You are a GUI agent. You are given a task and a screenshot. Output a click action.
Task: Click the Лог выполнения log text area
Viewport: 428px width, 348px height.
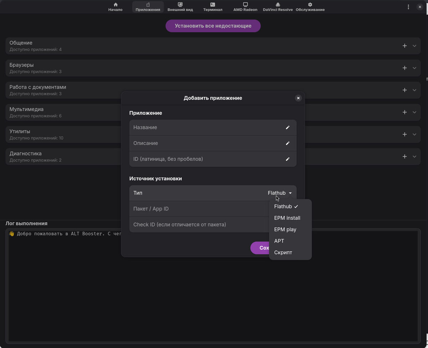pos(213,286)
